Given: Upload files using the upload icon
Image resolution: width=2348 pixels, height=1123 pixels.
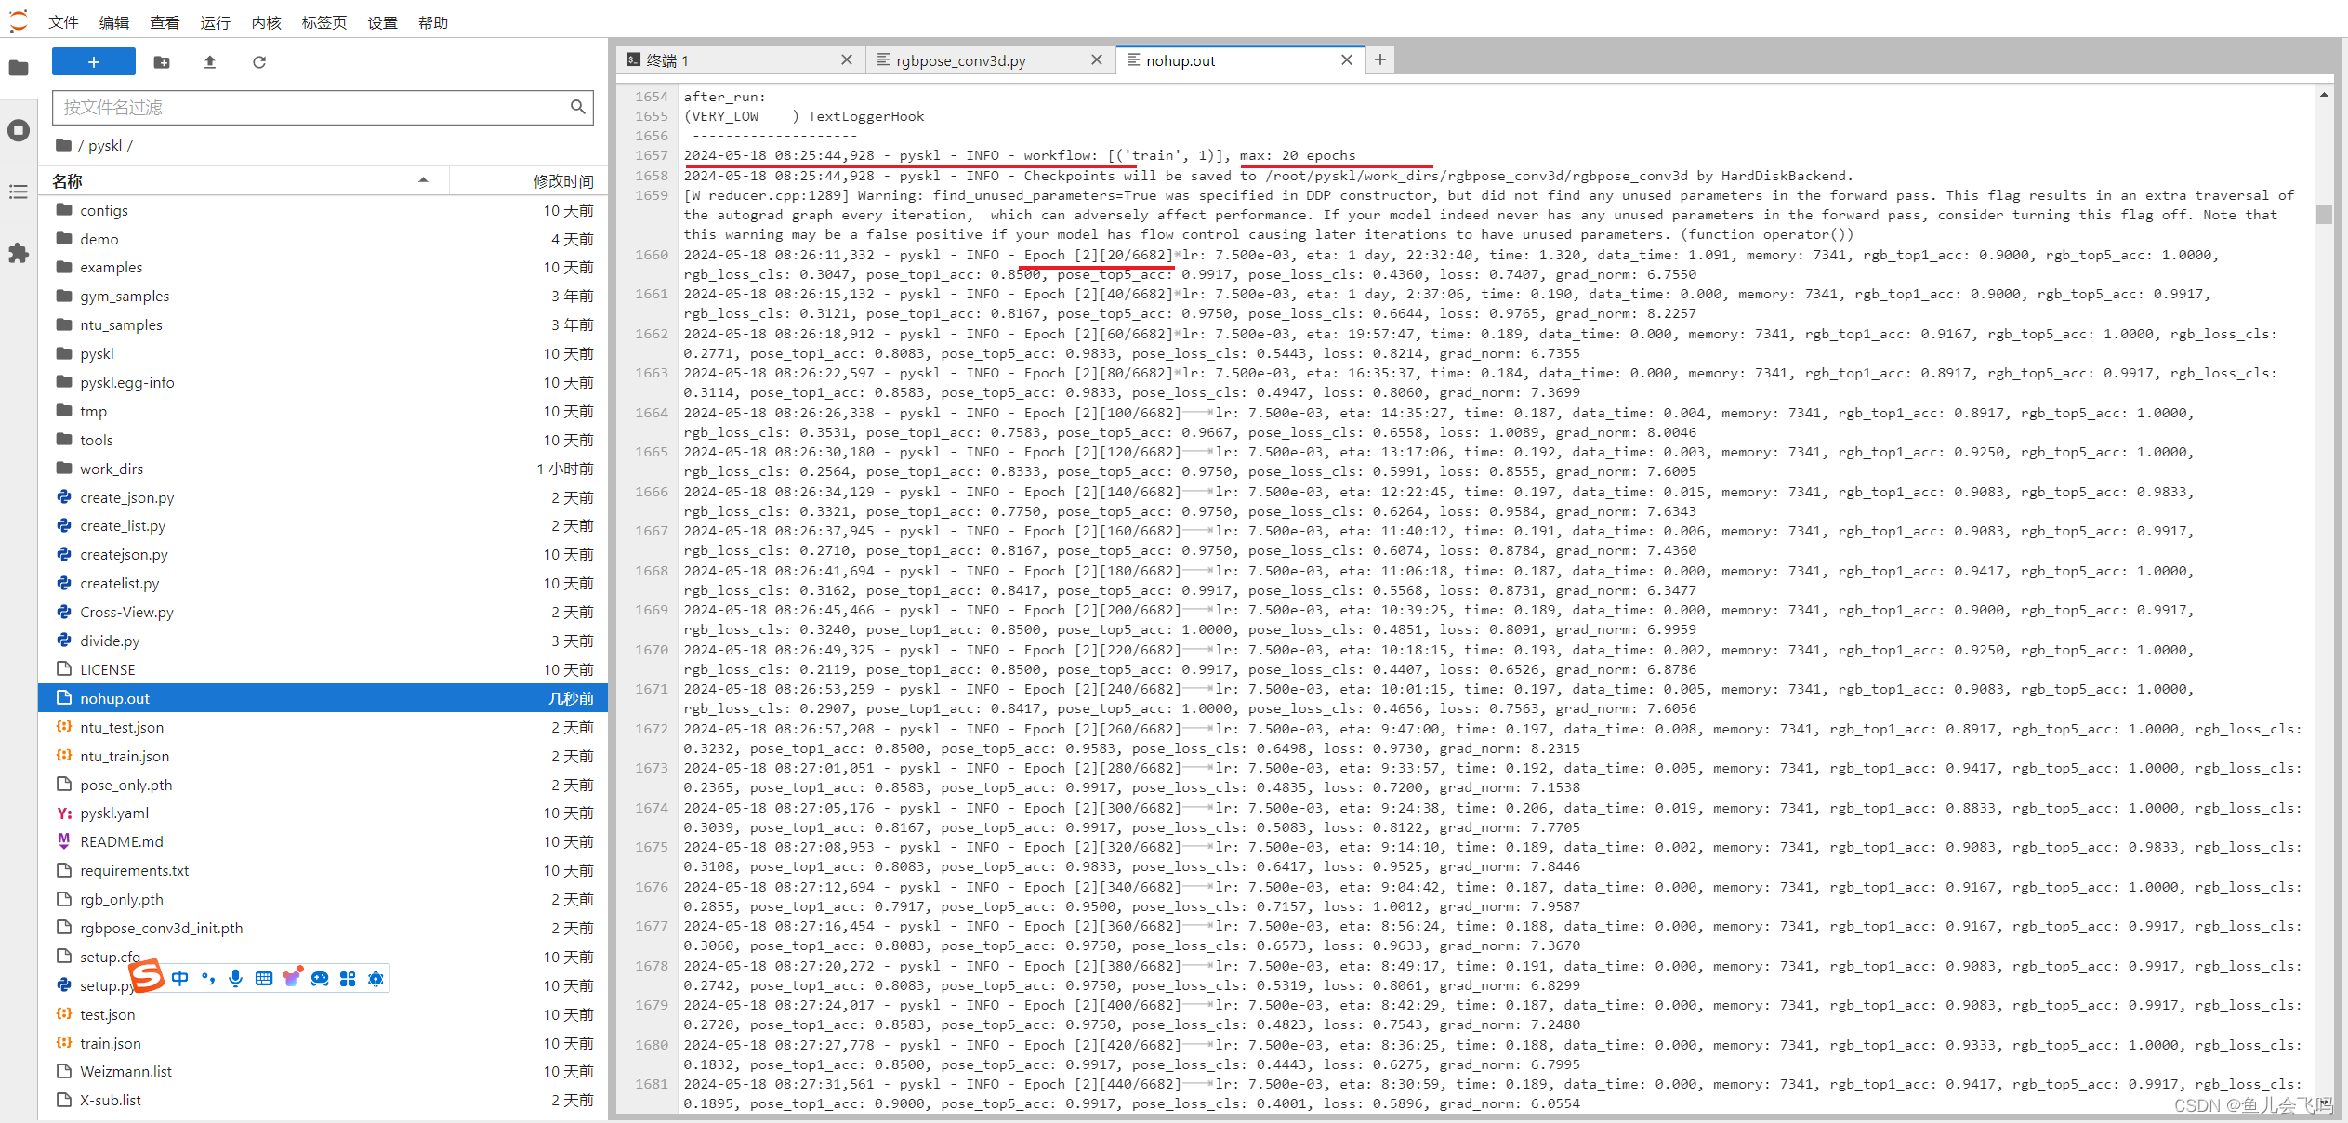Looking at the screenshot, I should 210,61.
